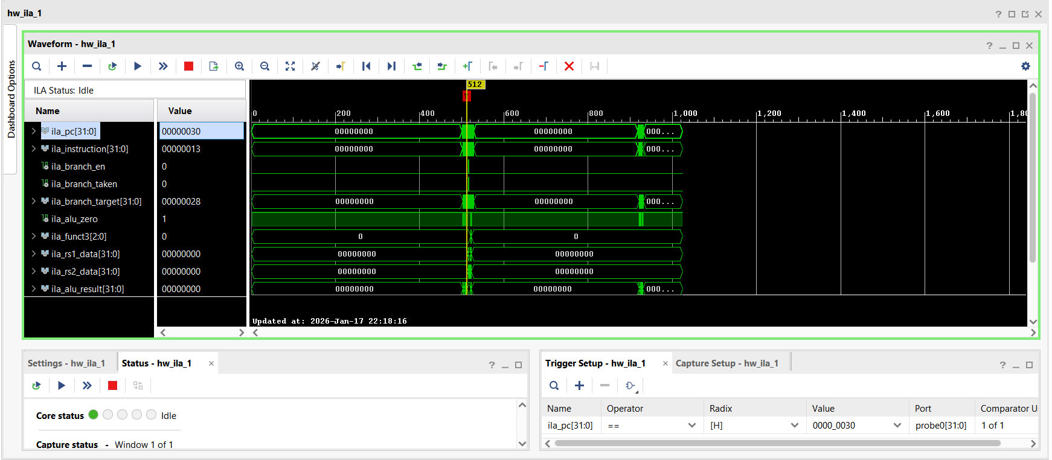Run trigger immediate in waveform toolbar
This screenshot has height=460, width=1052.
[x=163, y=66]
